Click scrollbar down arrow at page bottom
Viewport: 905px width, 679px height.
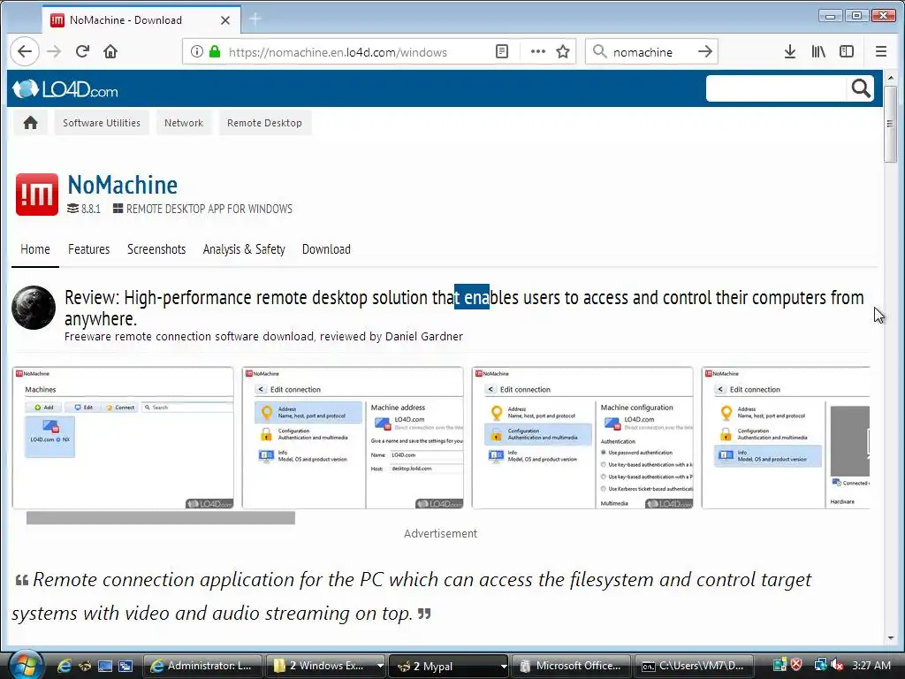(x=891, y=637)
